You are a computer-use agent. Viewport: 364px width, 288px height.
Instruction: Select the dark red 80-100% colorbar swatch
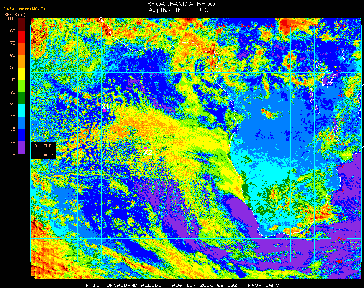coord(21,25)
